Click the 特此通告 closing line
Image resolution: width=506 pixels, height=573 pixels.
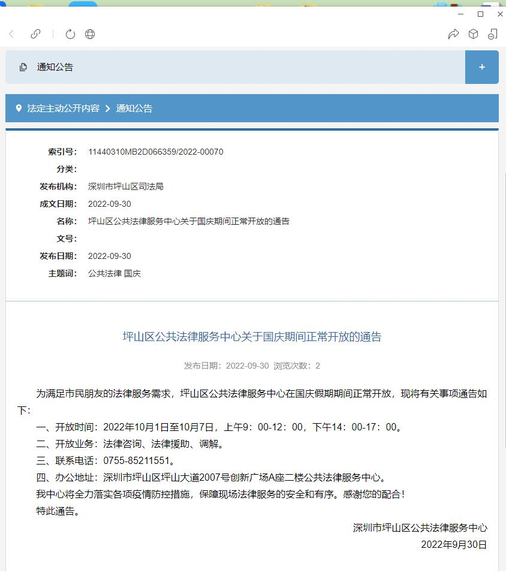coord(58,511)
